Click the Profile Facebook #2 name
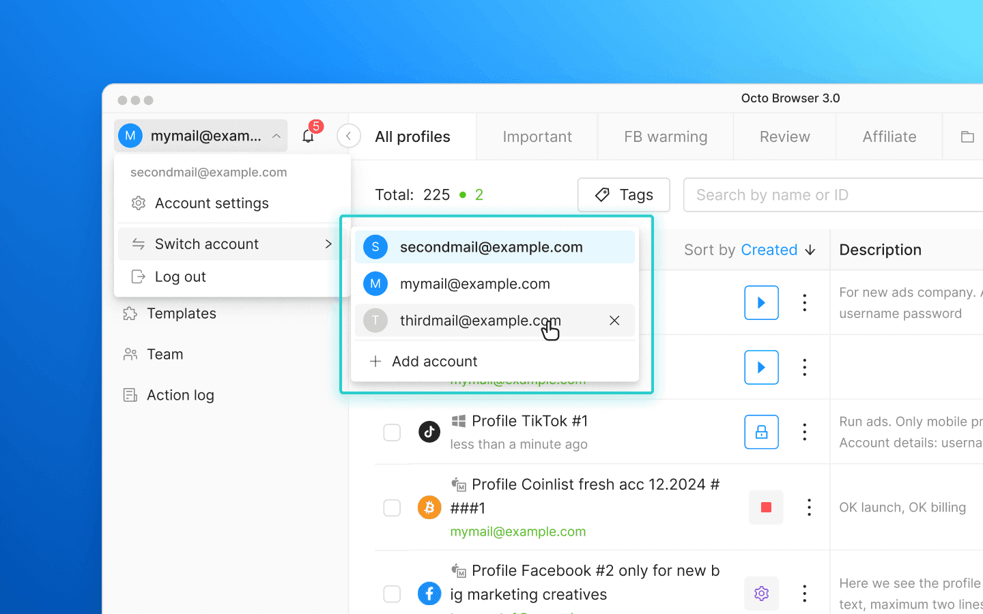Viewport: 983px width, 614px height. [x=586, y=583]
